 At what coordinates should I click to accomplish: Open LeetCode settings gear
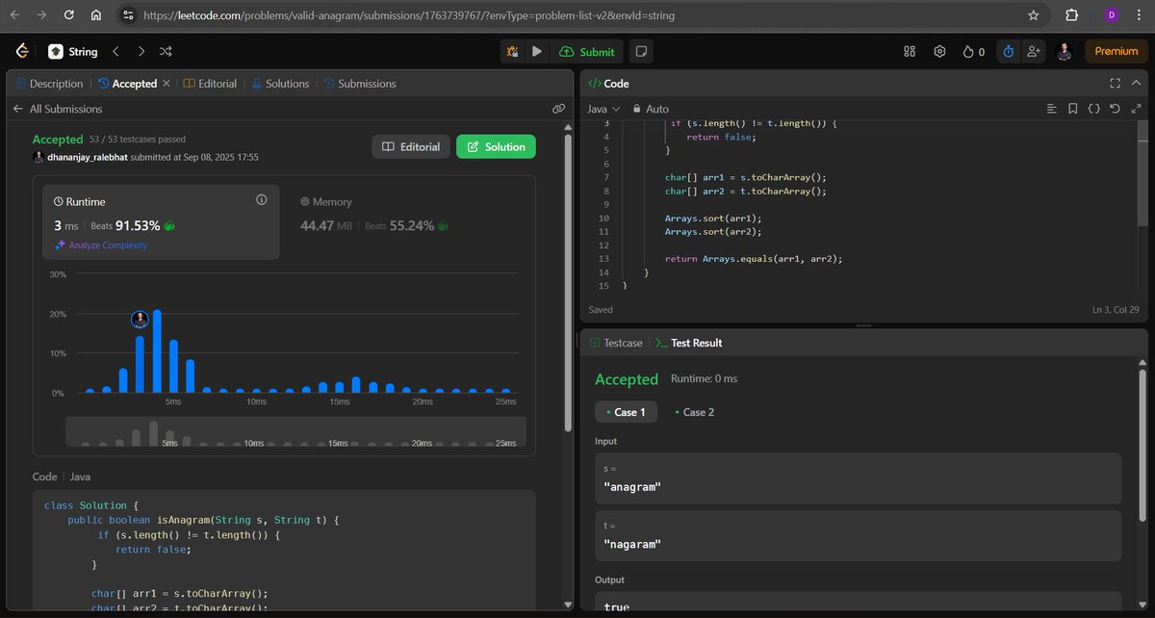[939, 51]
